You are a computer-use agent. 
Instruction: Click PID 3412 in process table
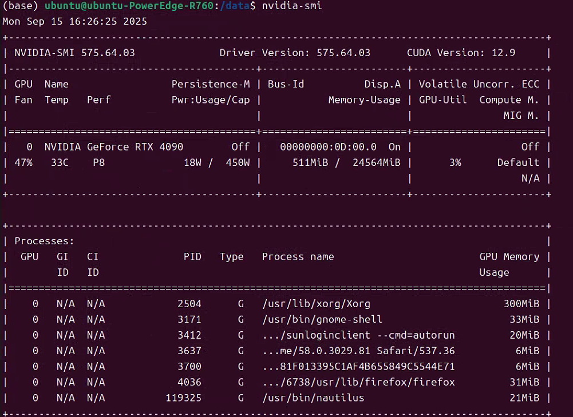point(189,336)
